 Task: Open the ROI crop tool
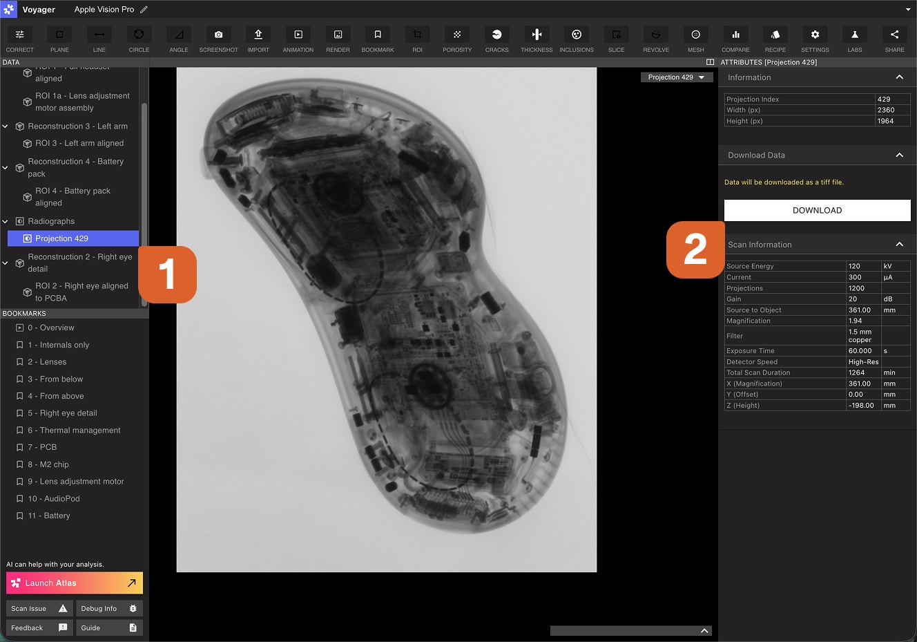point(417,35)
